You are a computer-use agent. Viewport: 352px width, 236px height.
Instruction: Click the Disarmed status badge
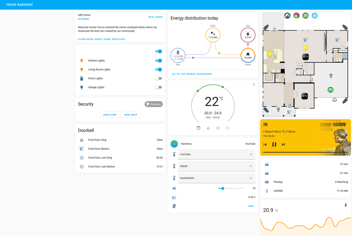(154, 104)
